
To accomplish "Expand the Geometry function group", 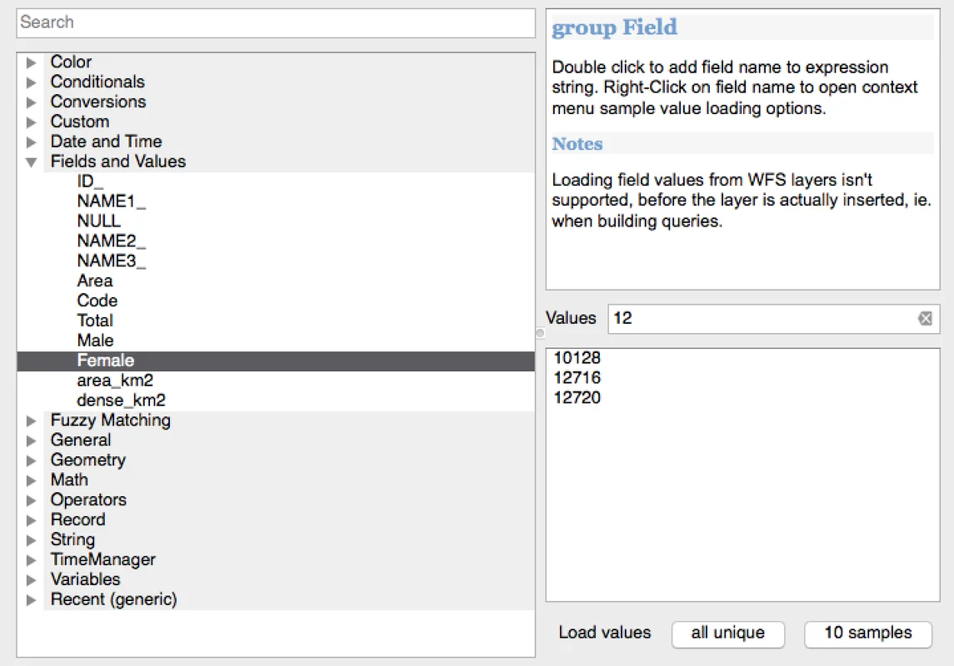I will click(x=32, y=460).
